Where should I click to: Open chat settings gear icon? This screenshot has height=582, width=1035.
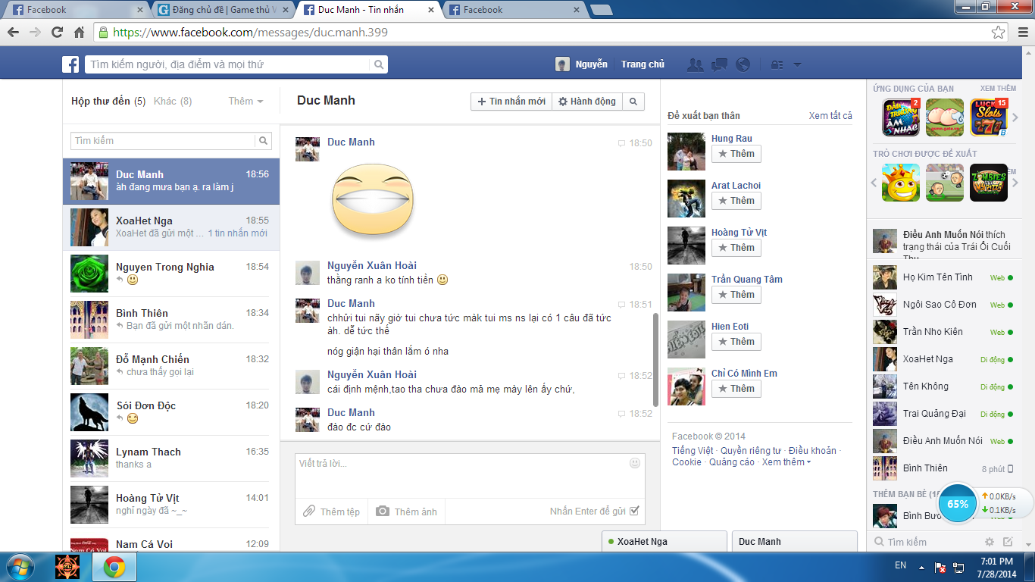tap(989, 542)
